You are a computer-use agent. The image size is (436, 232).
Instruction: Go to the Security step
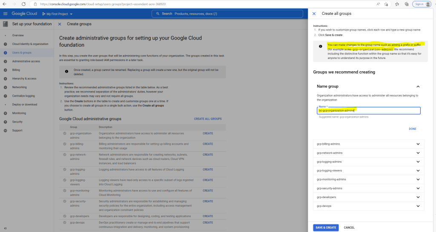tap(17, 122)
